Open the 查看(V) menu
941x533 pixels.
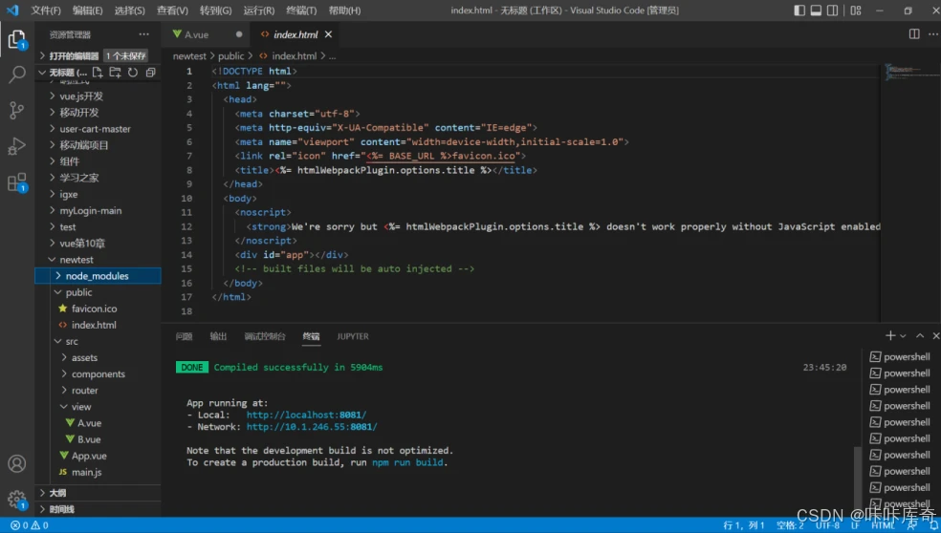(x=172, y=11)
